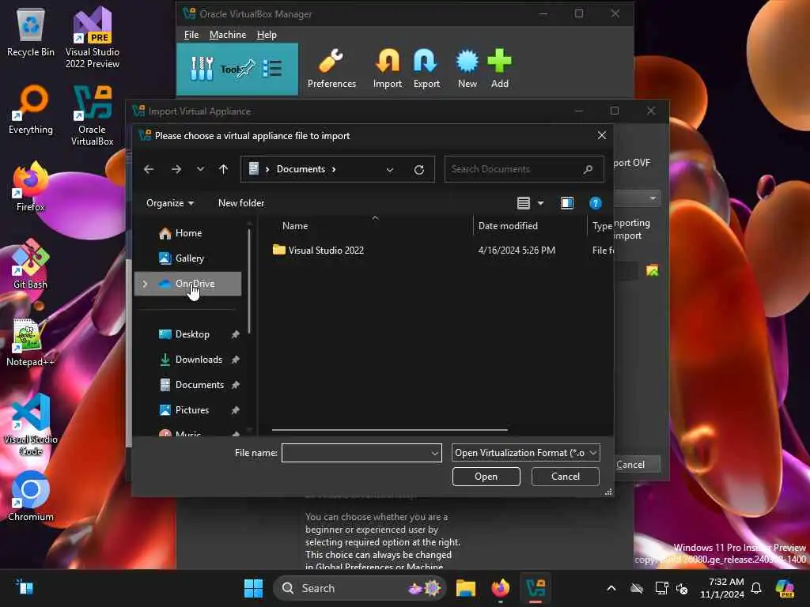Open the Everything desktop shortcut
The image size is (810, 607).
click(31, 111)
